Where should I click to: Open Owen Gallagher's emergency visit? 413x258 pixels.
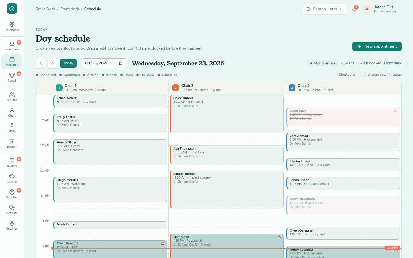343,234
